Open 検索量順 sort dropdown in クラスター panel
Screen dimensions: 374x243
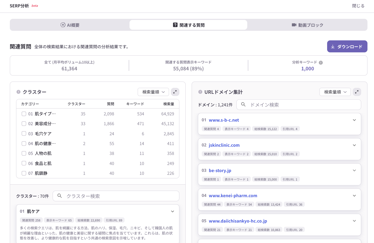pyautogui.click(x=153, y=92)
